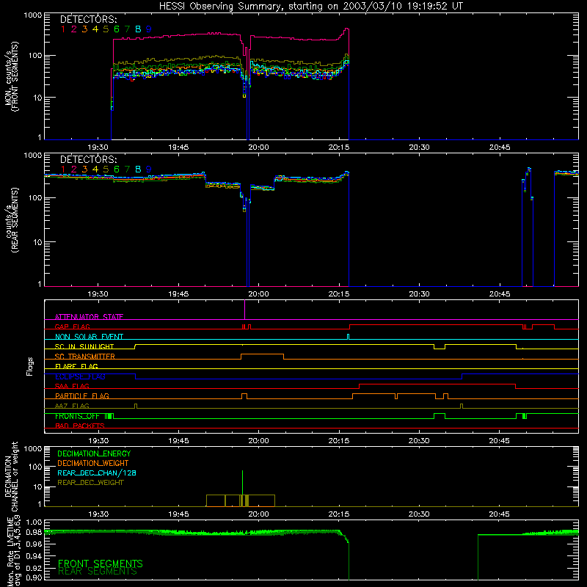Select blue detector number 9 in rear segments legend
This screenshot has height=587, width=587.
pyautogui.click(x=149, y=169)
